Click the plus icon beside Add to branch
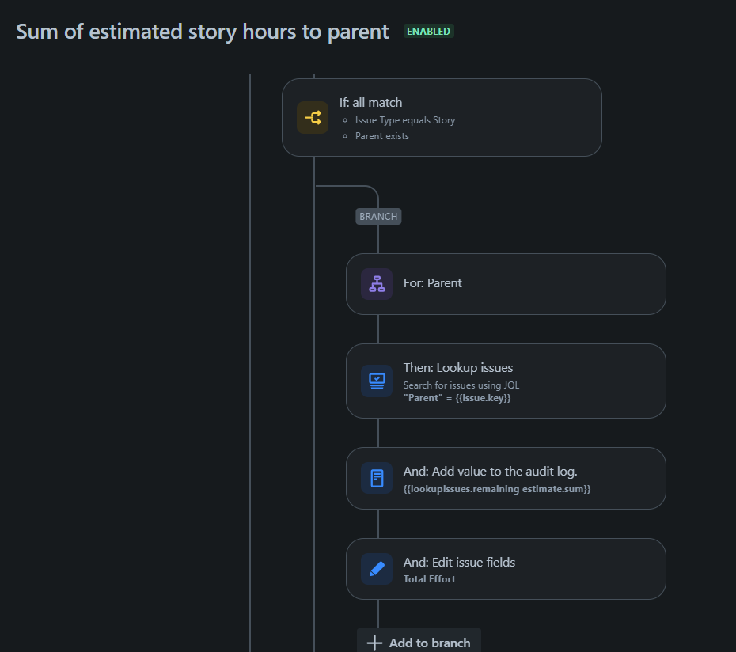736x652 pixels. [374, 643]
